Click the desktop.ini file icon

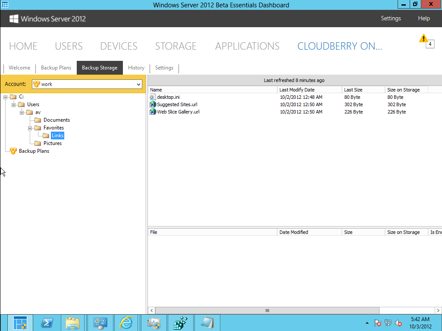(x=153, y=97)
